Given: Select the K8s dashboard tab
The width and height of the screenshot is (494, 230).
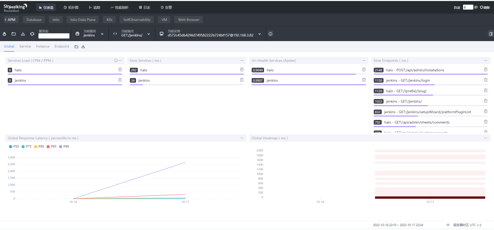Looking at the screenshot, I should (x=109, y=20).
